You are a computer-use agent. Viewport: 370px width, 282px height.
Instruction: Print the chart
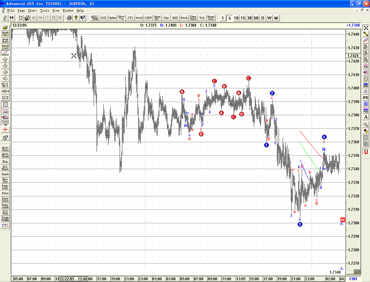pyautogui.click(x=69, y=18)
